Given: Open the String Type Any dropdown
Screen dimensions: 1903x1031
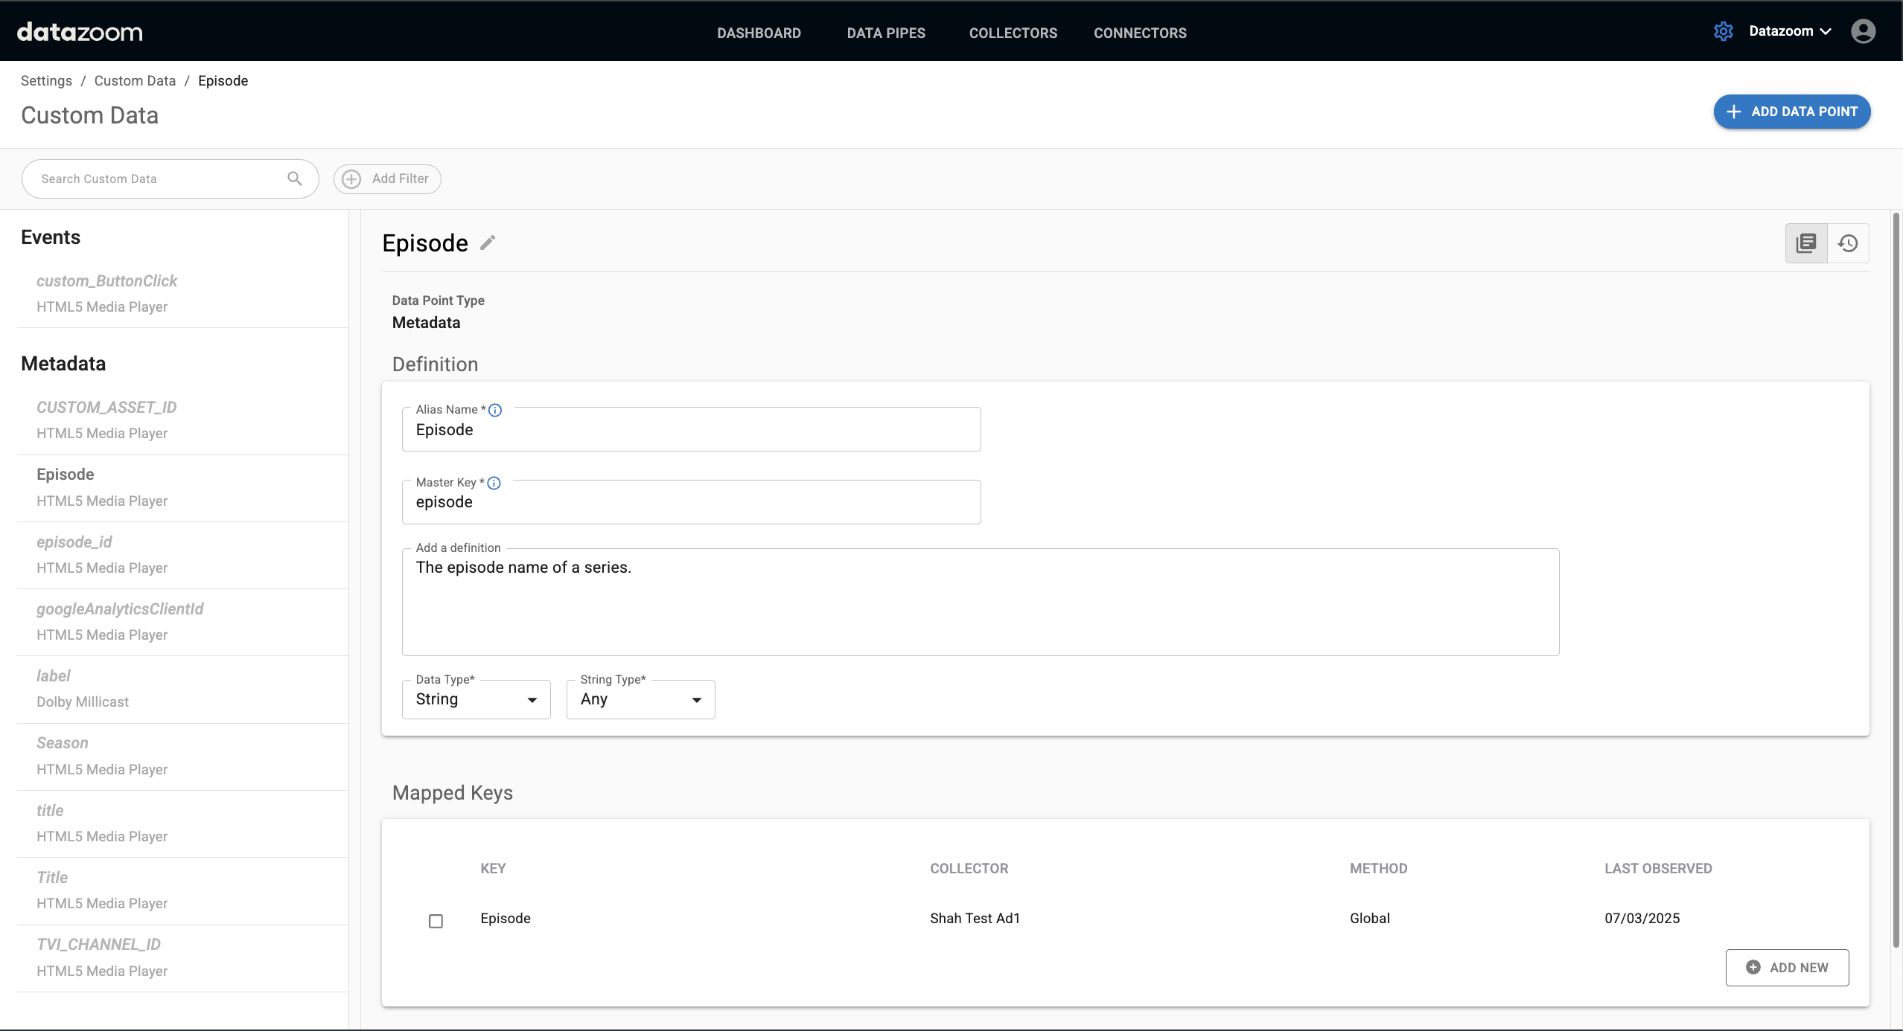Looking at the screenshot, I should pos(640,699).
